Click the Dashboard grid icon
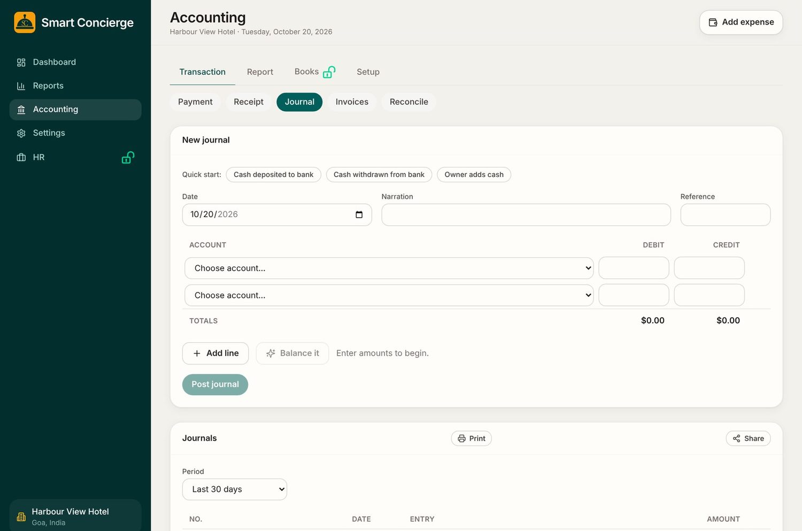 click(21, 62)
